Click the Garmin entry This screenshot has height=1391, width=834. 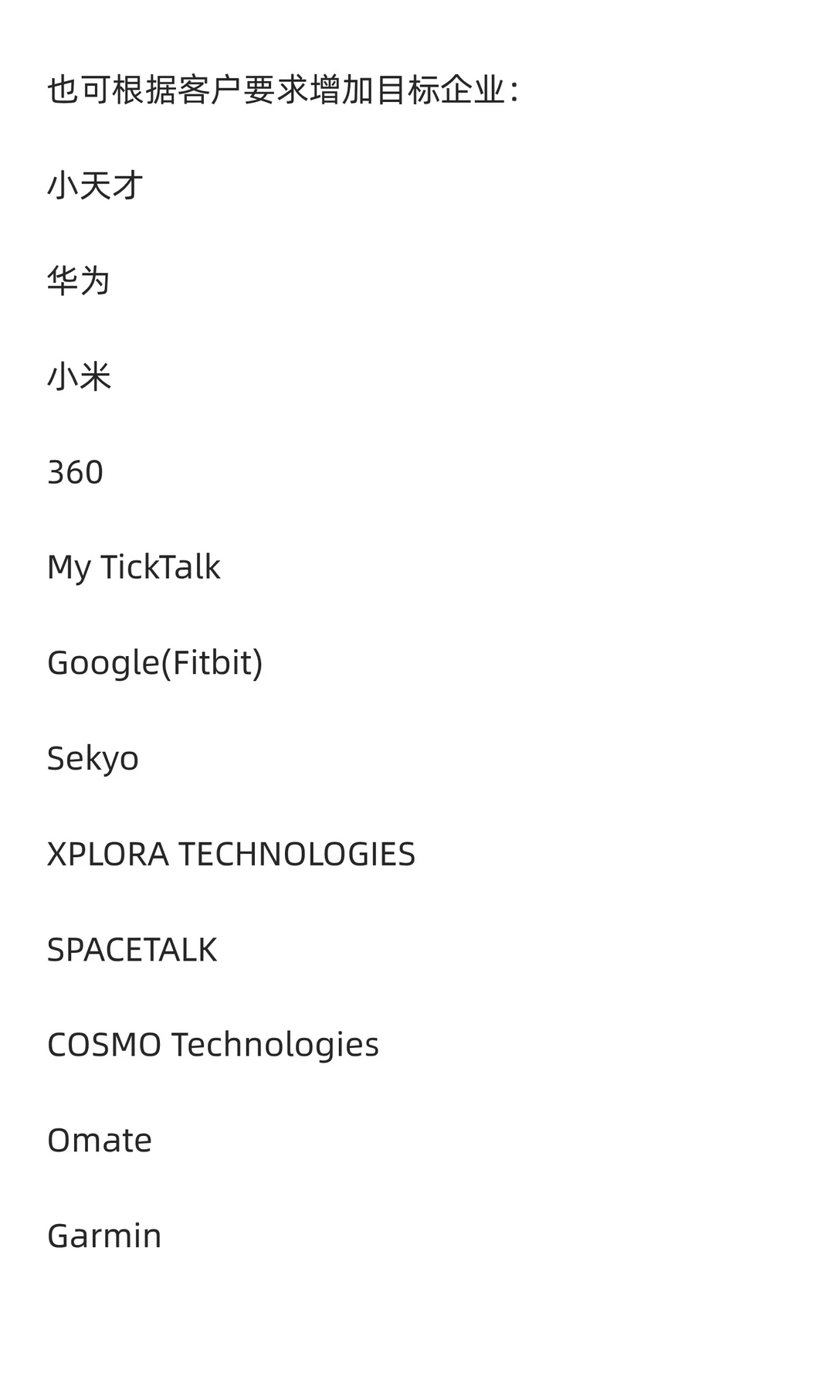click(104, 1236)
